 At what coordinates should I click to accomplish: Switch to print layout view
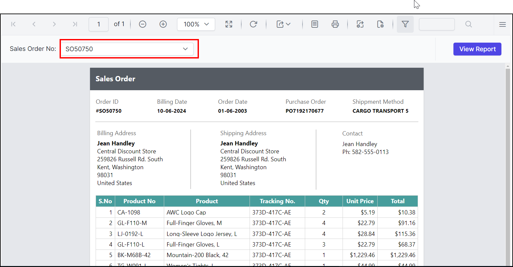tap(314, 24)
